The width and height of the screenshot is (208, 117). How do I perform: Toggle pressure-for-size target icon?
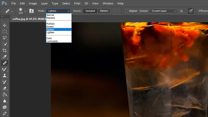pos(191,11)
